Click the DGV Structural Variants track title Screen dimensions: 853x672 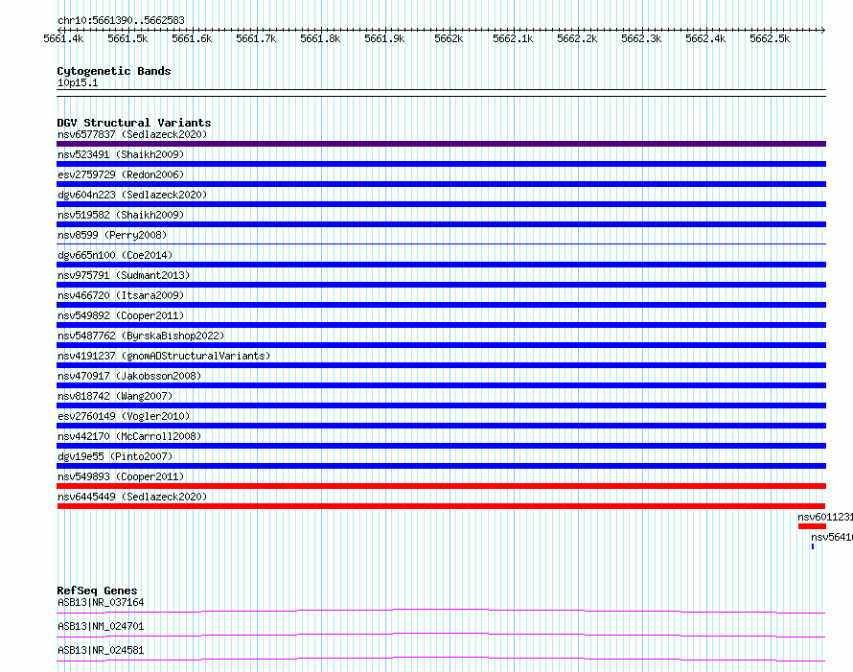[x=134, y=123]
